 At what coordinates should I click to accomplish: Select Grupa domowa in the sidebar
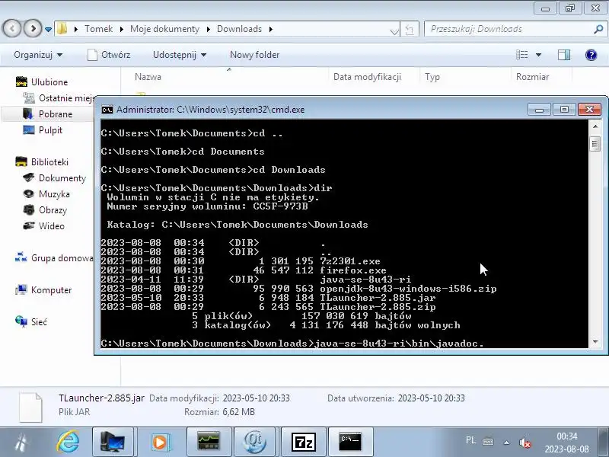click(x=54, y=258)
